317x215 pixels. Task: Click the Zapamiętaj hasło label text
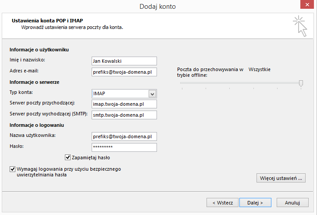click(x=91, y=158)
